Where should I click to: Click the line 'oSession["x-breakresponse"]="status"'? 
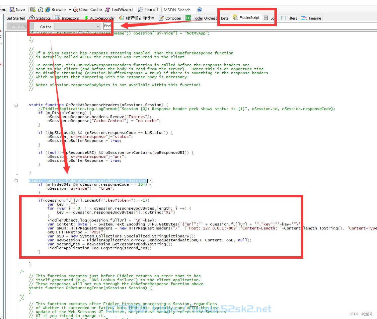point(90,137)
